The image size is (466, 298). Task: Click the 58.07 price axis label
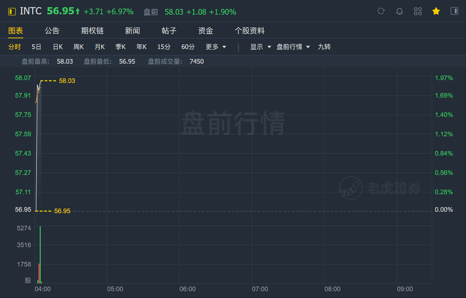tap(23, 78)
